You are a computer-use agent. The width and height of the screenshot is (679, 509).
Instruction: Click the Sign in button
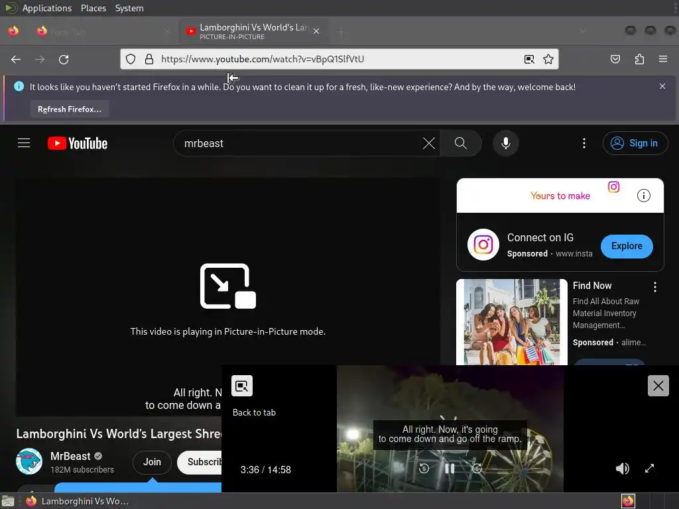point(635,143)
